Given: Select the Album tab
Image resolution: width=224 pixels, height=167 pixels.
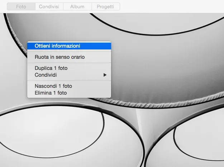Looking at the screenshot, I should coord(77,6).
